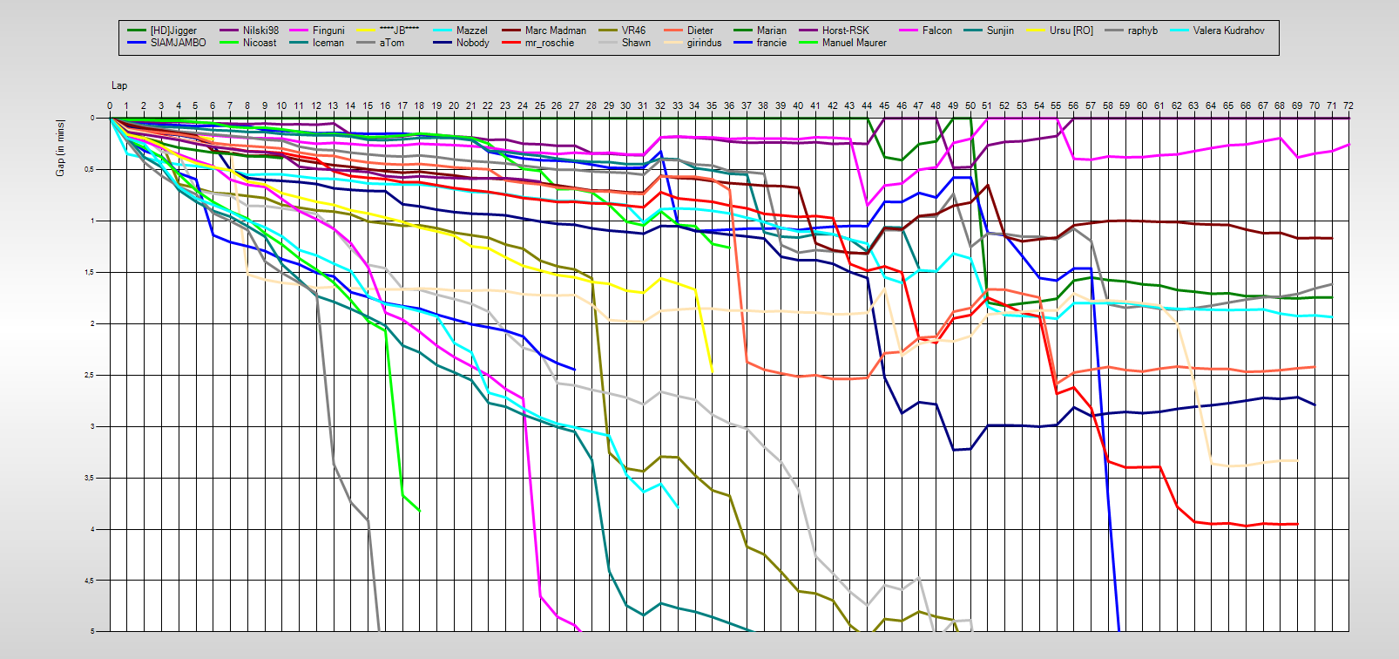Click the Marc Madman legend color swatch
1399x659 pixels.
(510, 31)
